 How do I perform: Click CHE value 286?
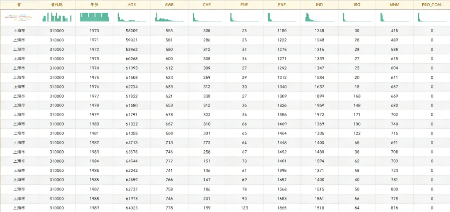[x=207, y=40]
